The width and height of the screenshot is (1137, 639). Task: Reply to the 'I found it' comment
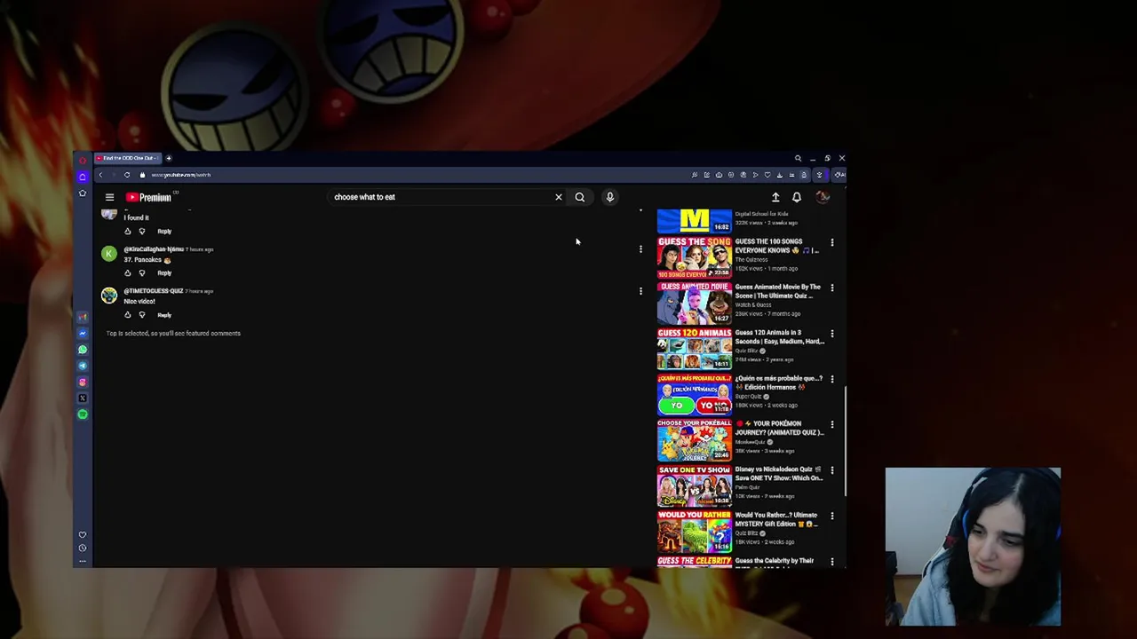click(x=164, y=231)
